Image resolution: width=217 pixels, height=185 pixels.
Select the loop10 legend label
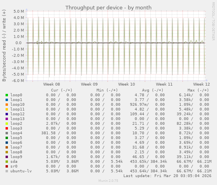point(17,105)
